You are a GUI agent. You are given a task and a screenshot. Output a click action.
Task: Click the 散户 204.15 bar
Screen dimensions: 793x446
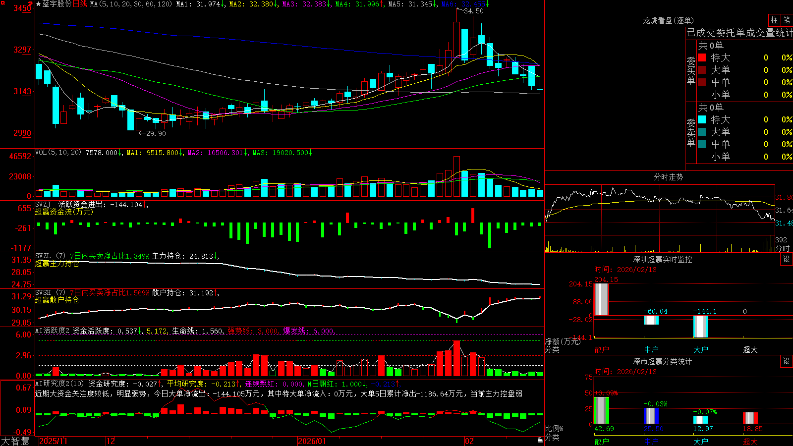click(601, 299)
